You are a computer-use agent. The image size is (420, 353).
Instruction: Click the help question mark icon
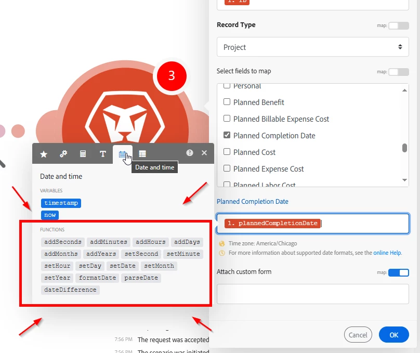pos(190,153)
